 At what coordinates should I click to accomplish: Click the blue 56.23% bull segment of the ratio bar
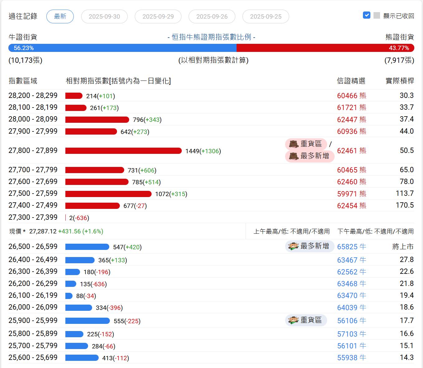point(122,48)
